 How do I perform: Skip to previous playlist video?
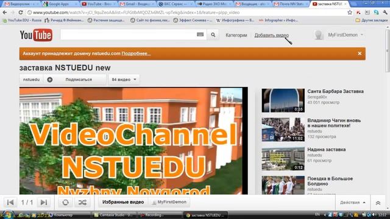click(x=10, y=203)
